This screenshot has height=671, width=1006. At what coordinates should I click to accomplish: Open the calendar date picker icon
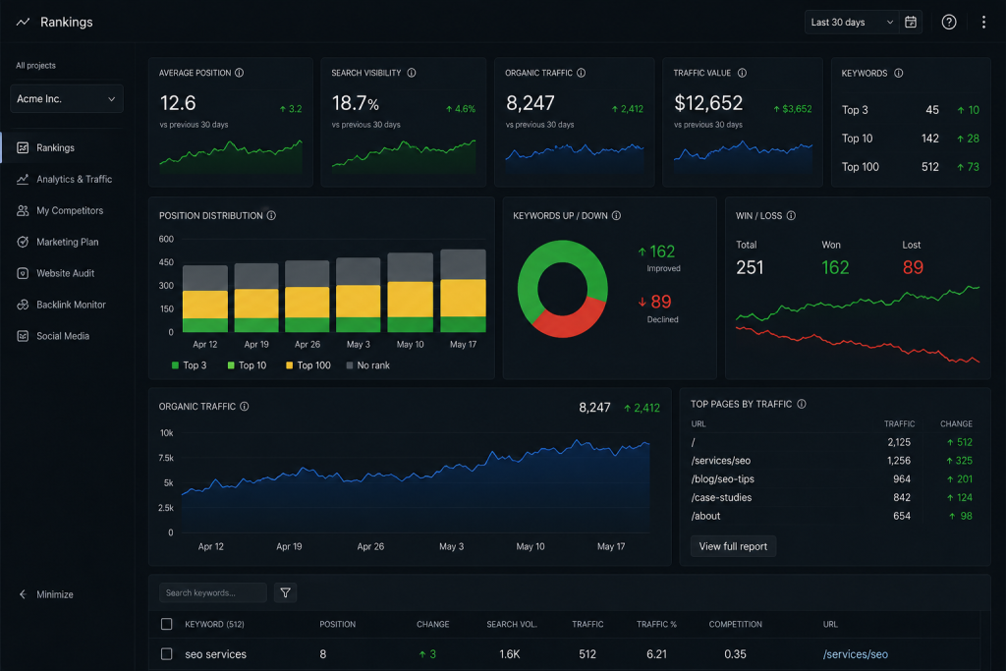coord(911,22)
